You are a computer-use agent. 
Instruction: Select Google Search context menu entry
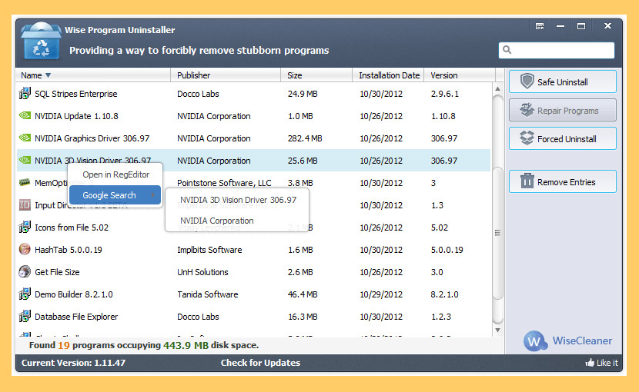pos(115,195)
